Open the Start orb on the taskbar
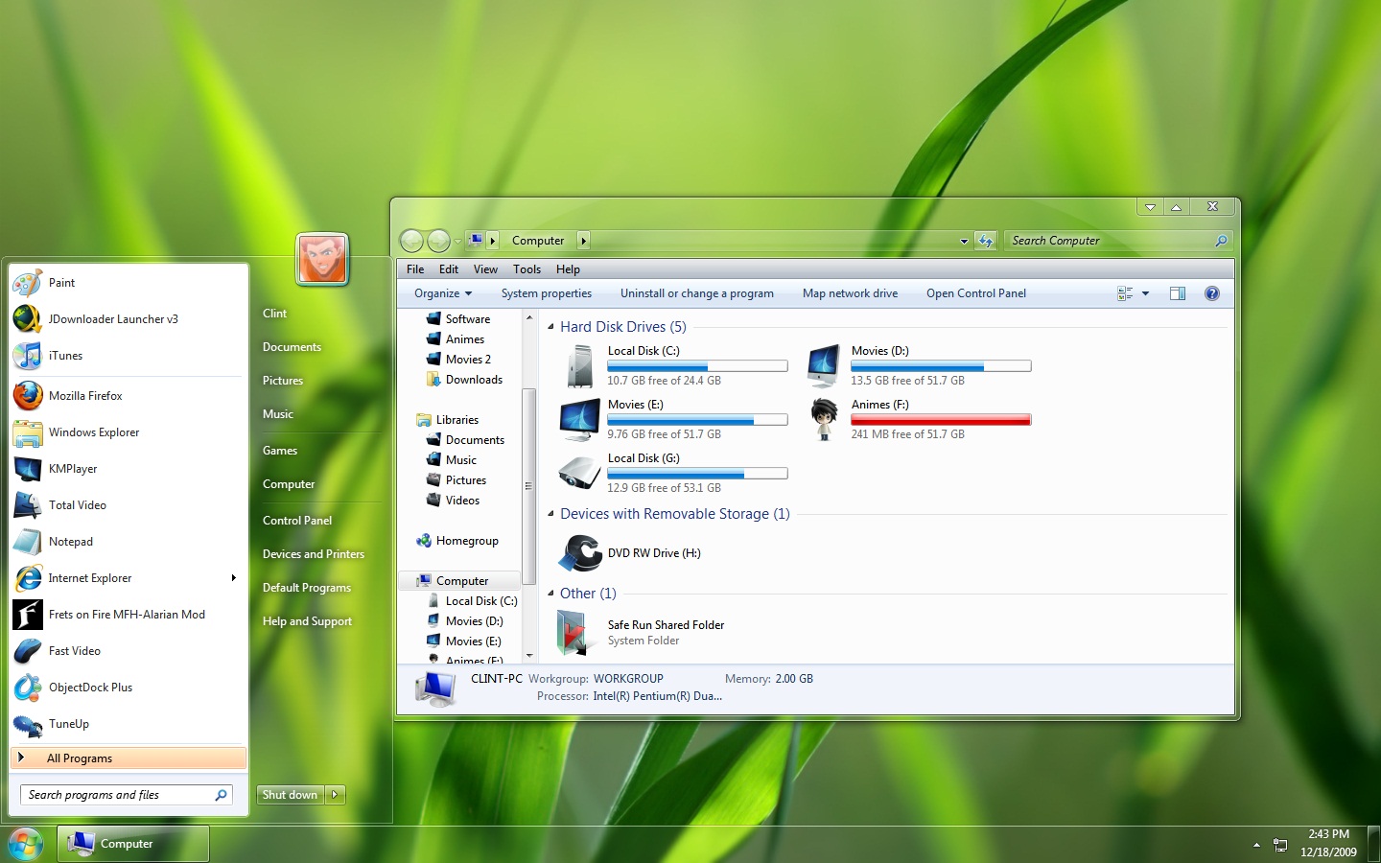This screenshot has height=863, width=1381. [x=25, y=845]
